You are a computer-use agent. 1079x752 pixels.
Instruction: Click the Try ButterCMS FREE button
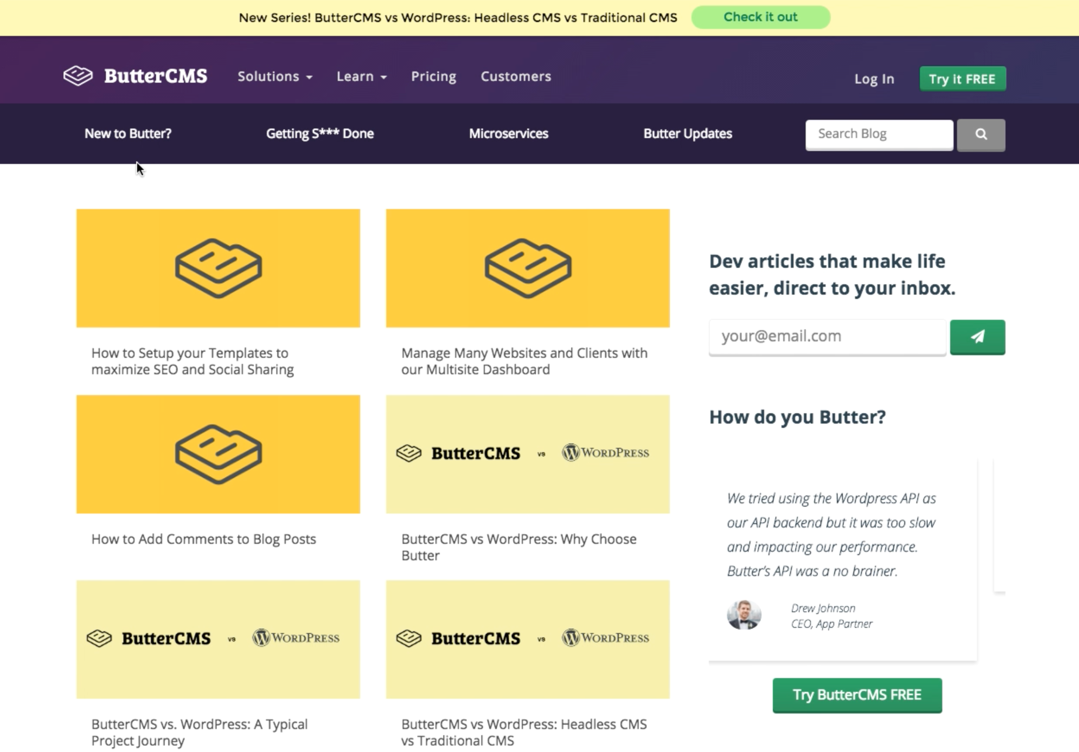[857, 695]
